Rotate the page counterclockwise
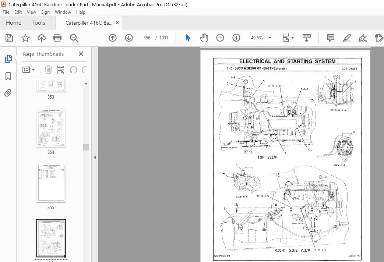384x262 pixels. (73, 70)
